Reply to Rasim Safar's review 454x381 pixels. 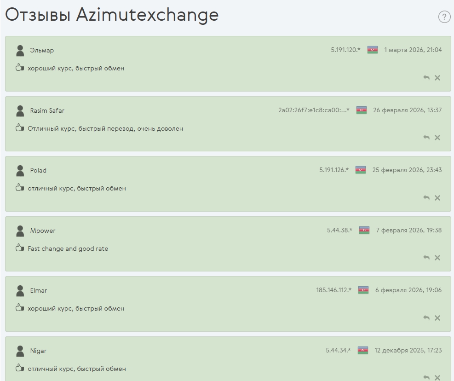[x=426, y=138]
